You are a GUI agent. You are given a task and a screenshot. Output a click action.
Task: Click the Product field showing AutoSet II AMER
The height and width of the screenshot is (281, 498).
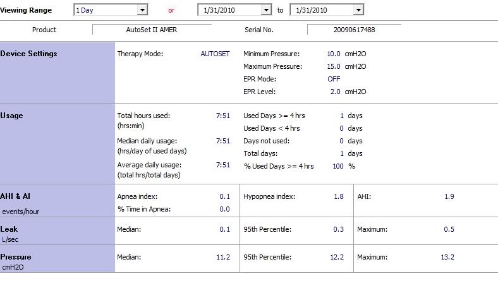click(x=152, y=30)
